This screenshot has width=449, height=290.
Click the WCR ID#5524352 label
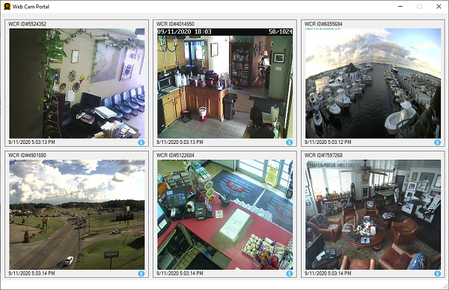click(27, 24)
